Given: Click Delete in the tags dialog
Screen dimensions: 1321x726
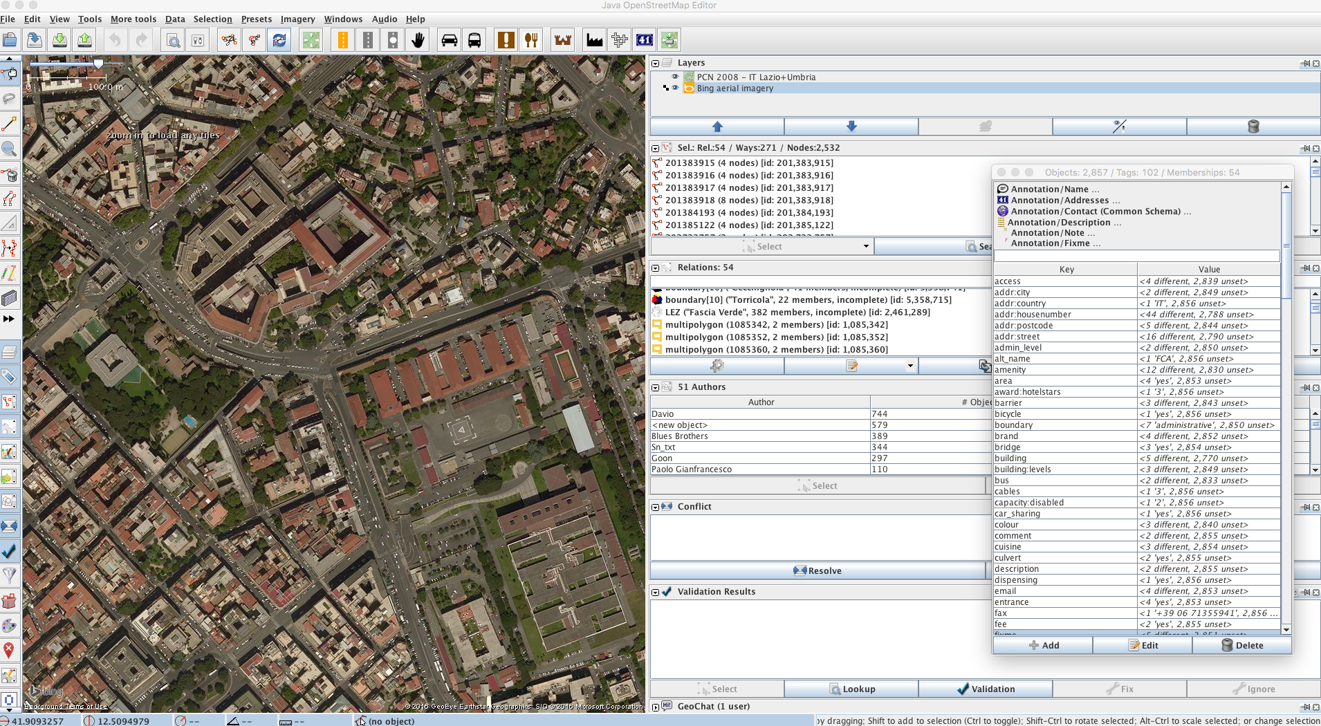Looking at the screenshot, I should [x=1242, y=645].
